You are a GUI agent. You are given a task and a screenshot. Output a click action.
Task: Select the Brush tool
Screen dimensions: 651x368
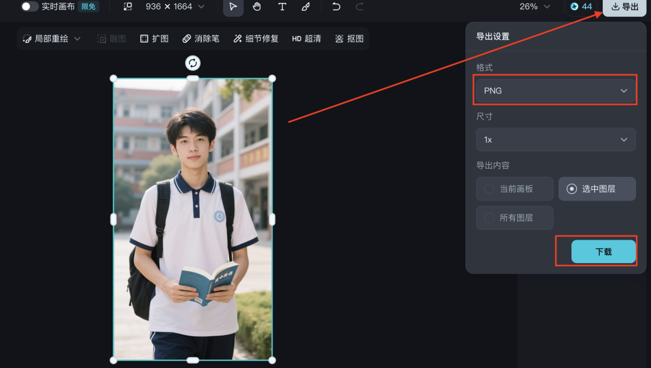305,8
